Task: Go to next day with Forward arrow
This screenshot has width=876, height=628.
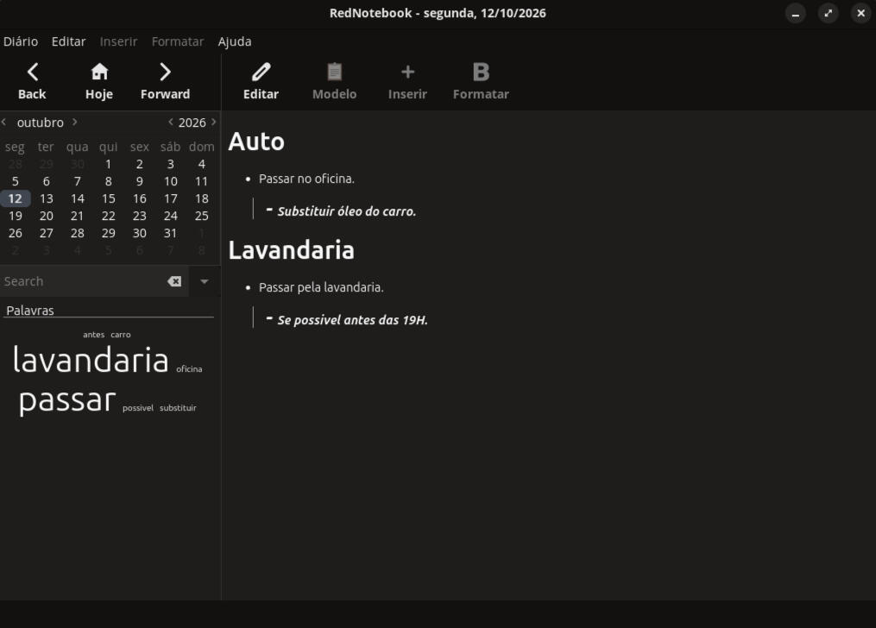Action: click(165, 81)
